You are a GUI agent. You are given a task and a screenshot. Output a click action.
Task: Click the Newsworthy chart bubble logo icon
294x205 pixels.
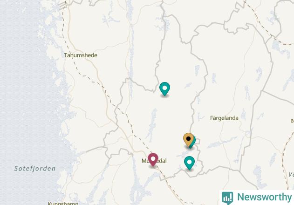pos(227,198)
